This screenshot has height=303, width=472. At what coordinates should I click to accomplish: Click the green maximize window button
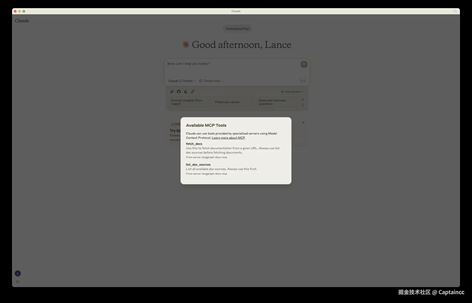[x=24, y=11]
